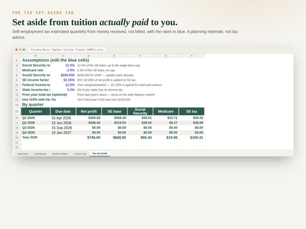This screenshot has height=229, width=306.
Task: Click the SE income factor cell 92.35%
Action: 63,80
